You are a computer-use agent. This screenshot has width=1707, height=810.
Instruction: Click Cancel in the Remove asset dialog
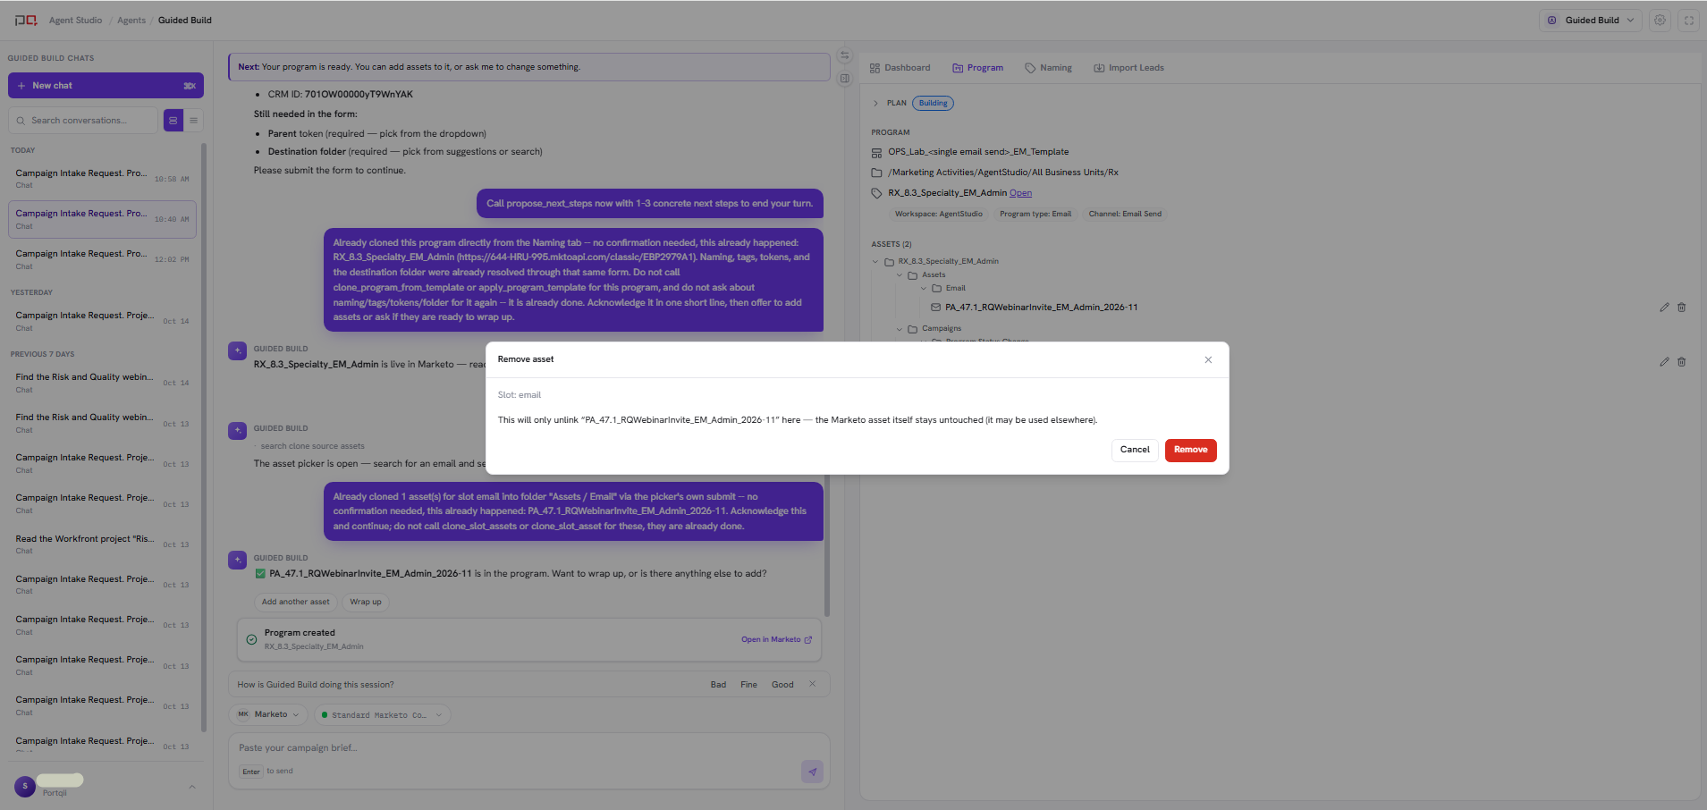pos(1135,450)
